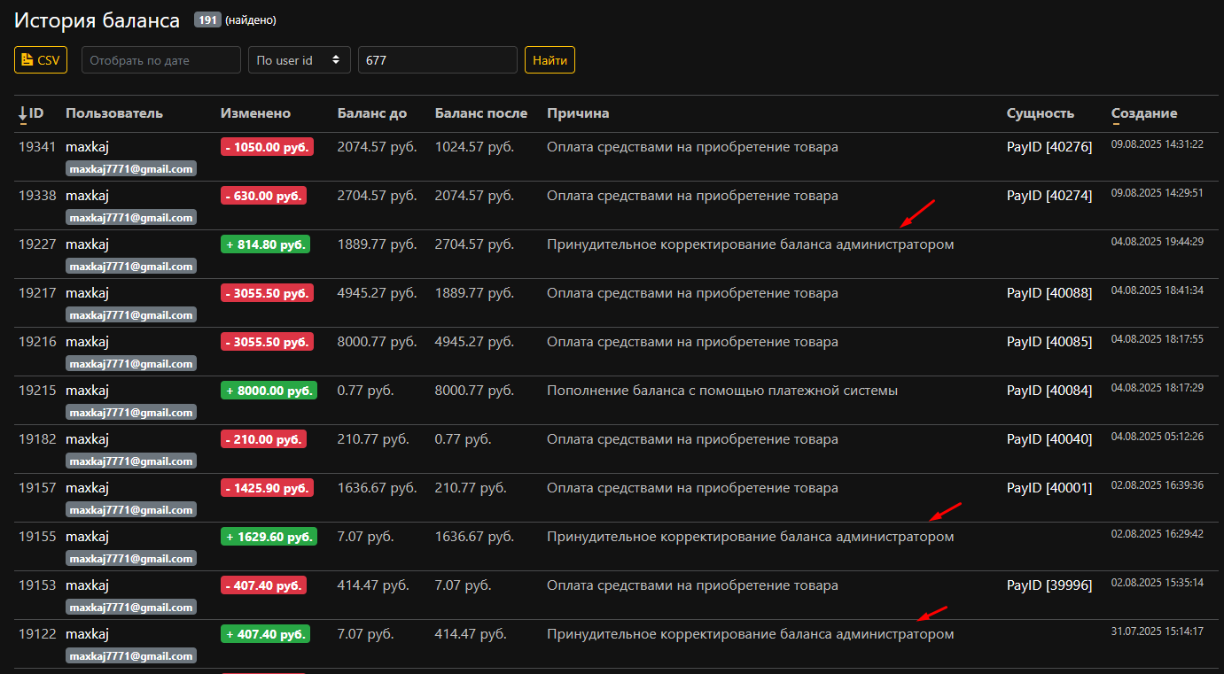This screenshot has height=674, width=1224.
Task: Click the '+ 1629.60 руб.' change badge
Action: pos(269,537)
